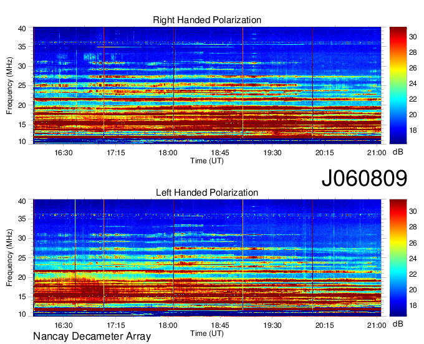This screenshot has width=424, height=344.
Task: Click the 40 MHz tick of Right Handed plot
Action: [22, 29]
